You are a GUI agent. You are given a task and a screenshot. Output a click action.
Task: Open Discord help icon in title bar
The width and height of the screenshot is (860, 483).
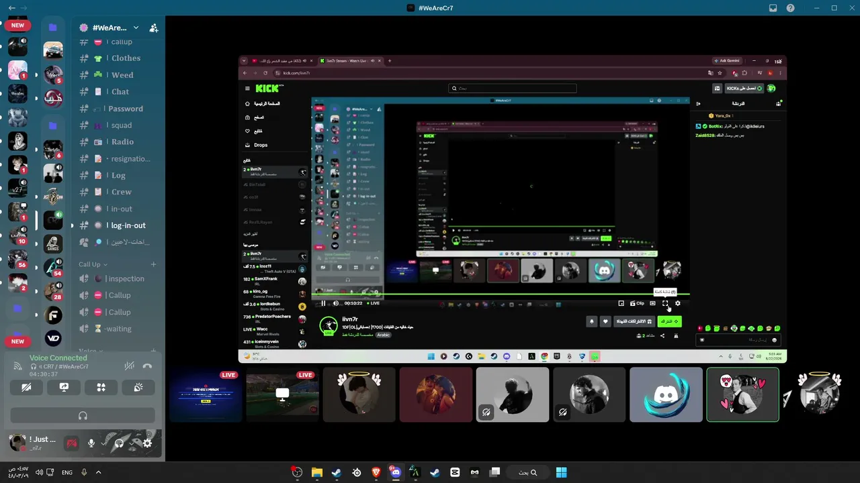pos(791,8)
